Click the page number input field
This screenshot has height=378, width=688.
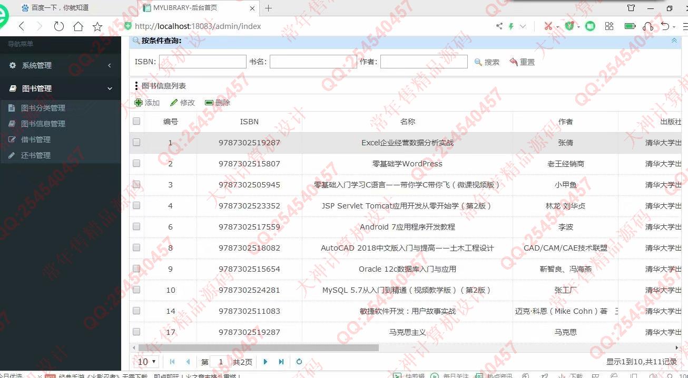coord(221,362)
